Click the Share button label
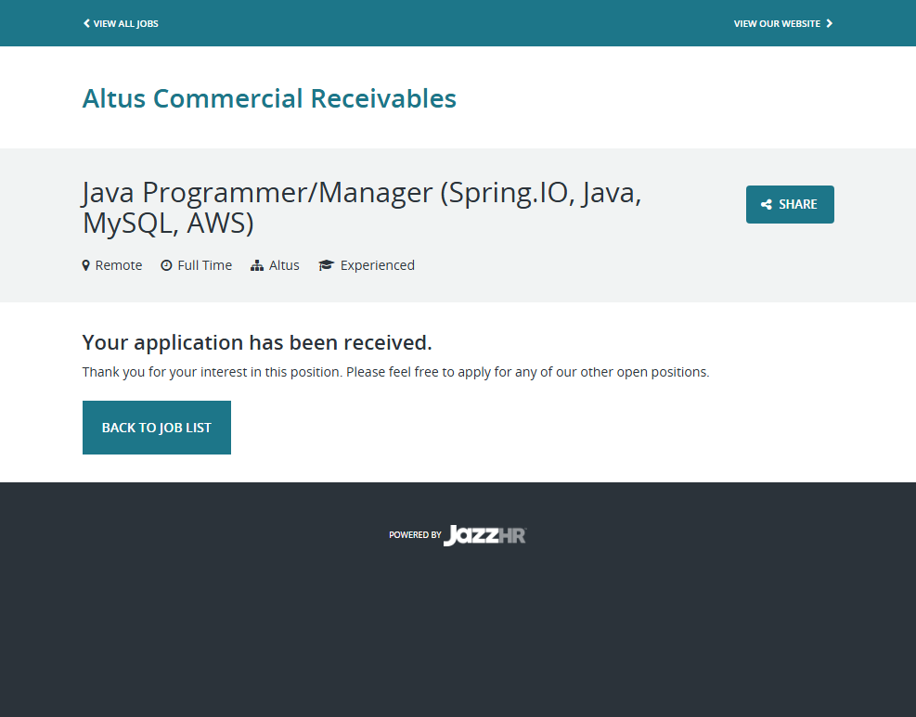Image resolution: width=916 pixels, height=717 pixels. [x=797, y=205]
